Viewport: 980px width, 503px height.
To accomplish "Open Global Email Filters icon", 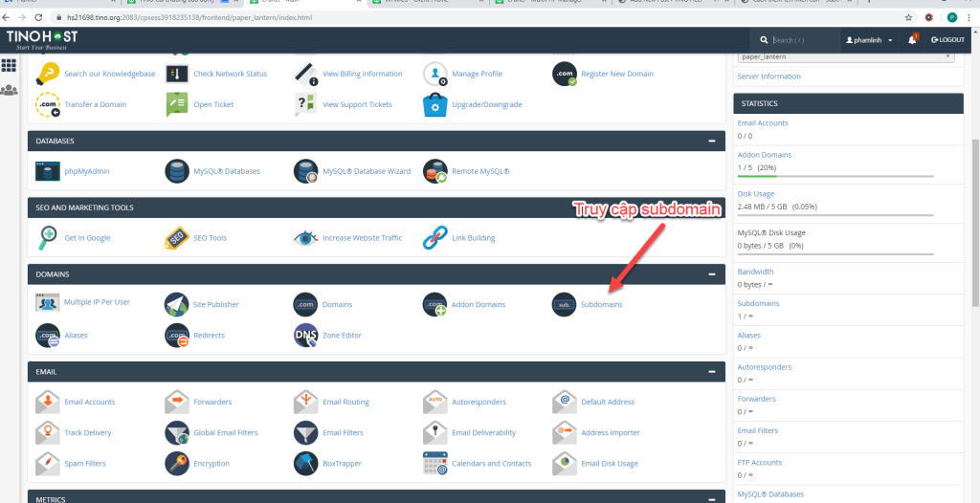I will (177, 432).
